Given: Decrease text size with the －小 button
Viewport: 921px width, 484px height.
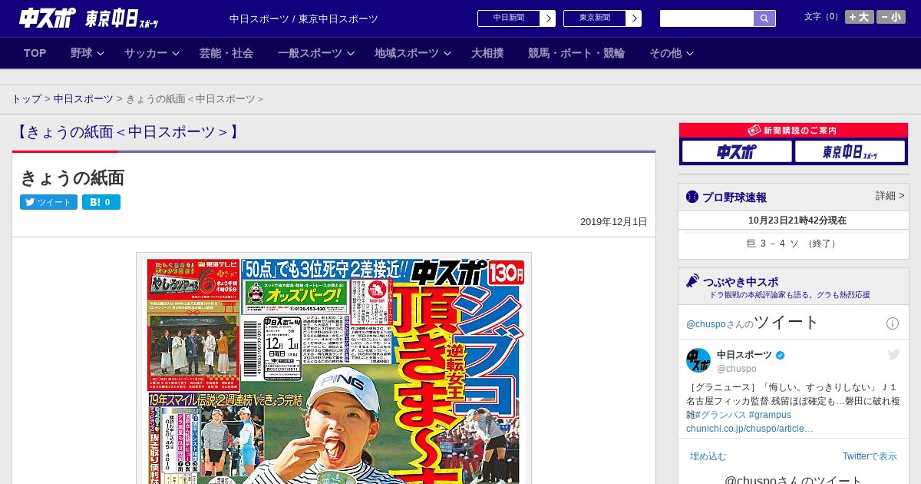Looking at the screenshot, I should [891, 17].
